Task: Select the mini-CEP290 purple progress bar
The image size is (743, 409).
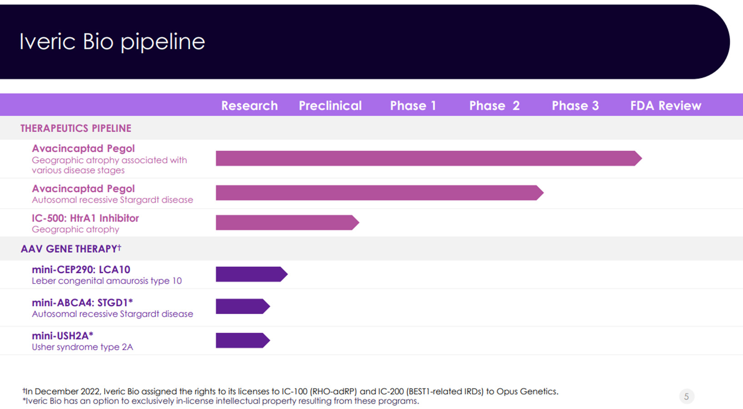Action: coord(251,274)
